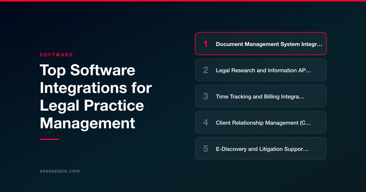This screenshot has height=192, width=366.
Task: Click the red bar at top edge
Action: click(183, 1)
